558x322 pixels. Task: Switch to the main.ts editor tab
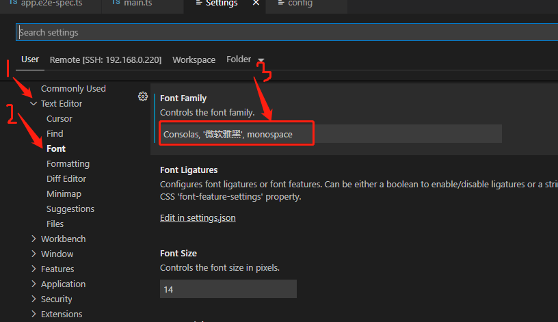point(142,3)
